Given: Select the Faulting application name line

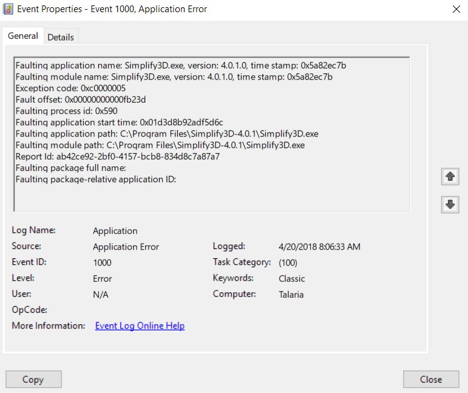Looking at the screenshot, I should point(181,66).
